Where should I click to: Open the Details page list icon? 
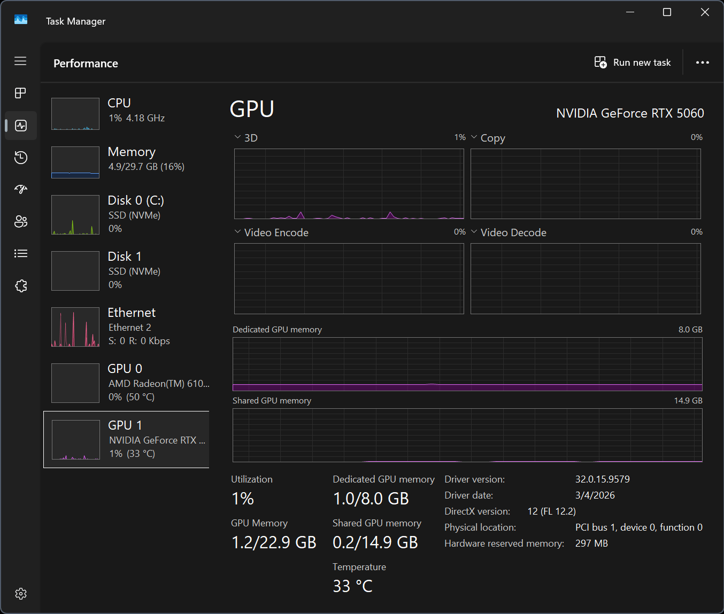(21, 253)
